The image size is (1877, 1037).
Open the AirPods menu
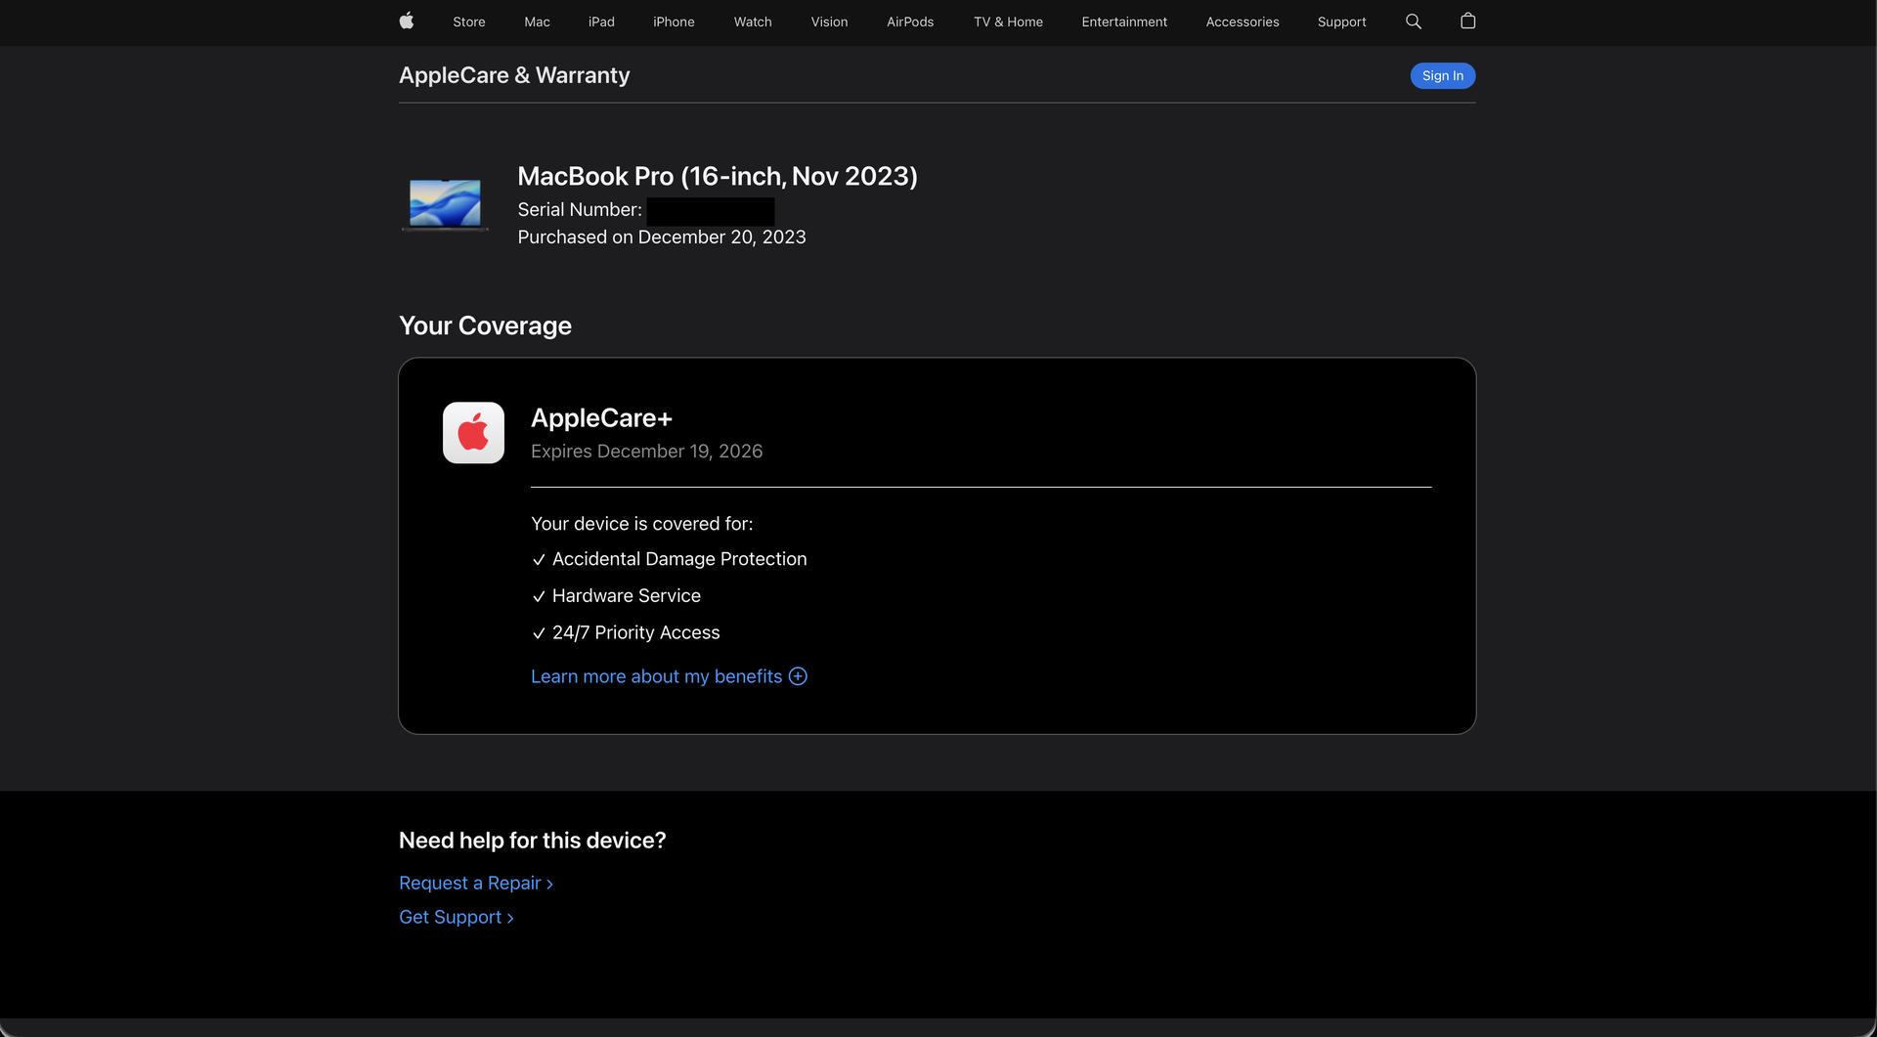pos(910,22)
